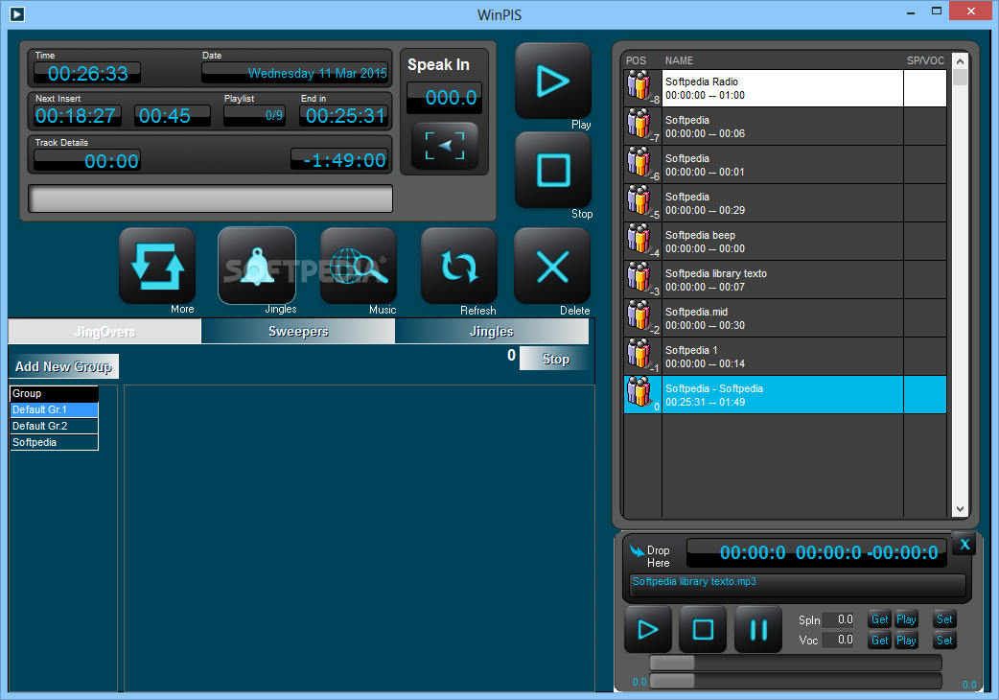999x700 pixels.
Task: Click the Speak In bracket arrow button
Action: click(445, 146)
